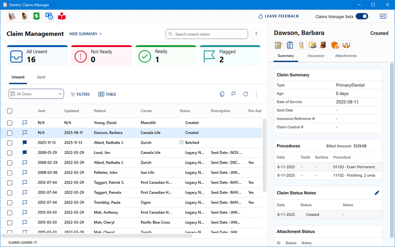The width and height of the screenshot is (395, 247).
Task: Collapse the summary with Hide Summary
Action: (86, 34)
